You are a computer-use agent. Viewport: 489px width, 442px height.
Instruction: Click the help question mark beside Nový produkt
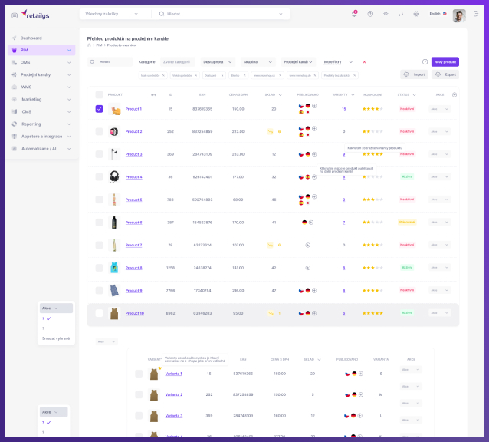coord(425,61)
